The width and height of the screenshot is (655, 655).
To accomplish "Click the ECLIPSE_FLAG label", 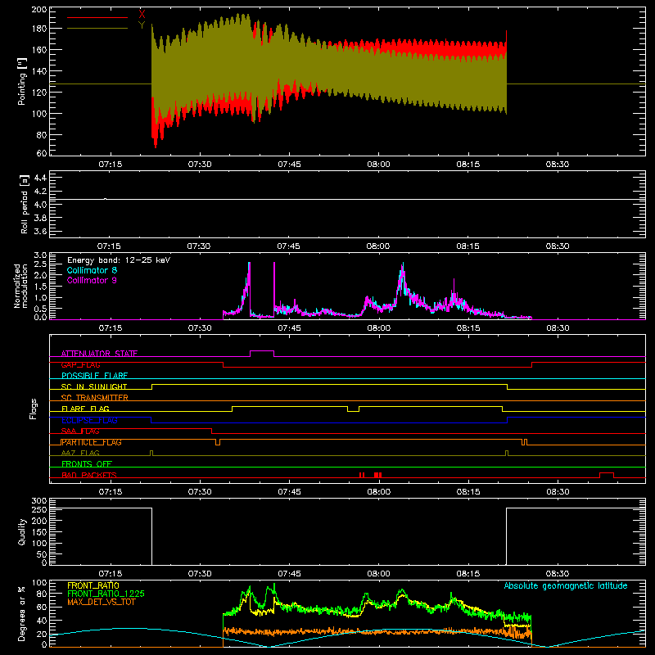I will 89,420.
